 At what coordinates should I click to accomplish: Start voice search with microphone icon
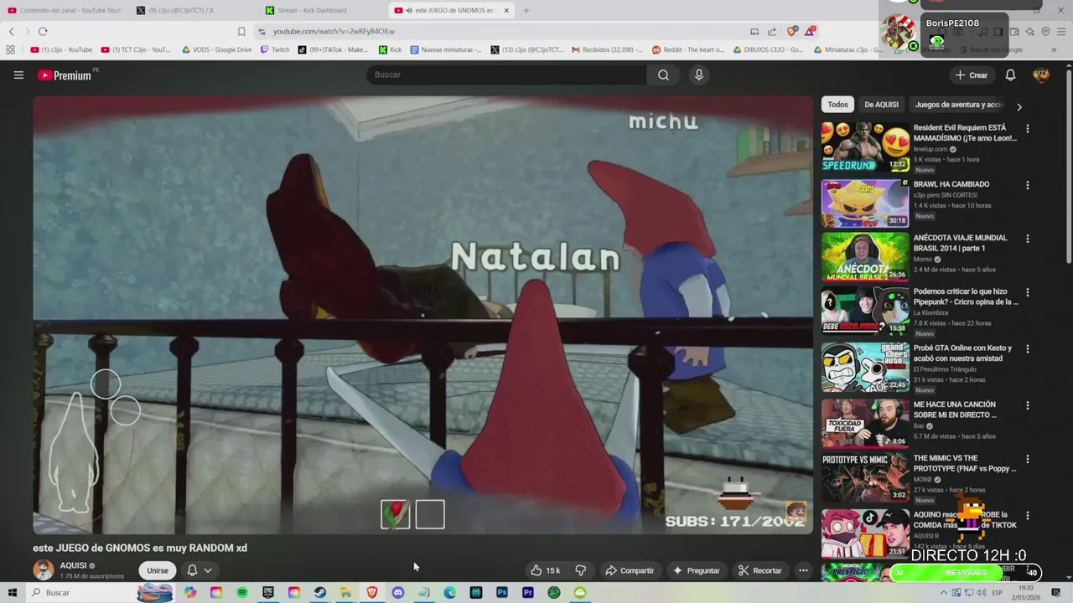(x=698, y=75)
